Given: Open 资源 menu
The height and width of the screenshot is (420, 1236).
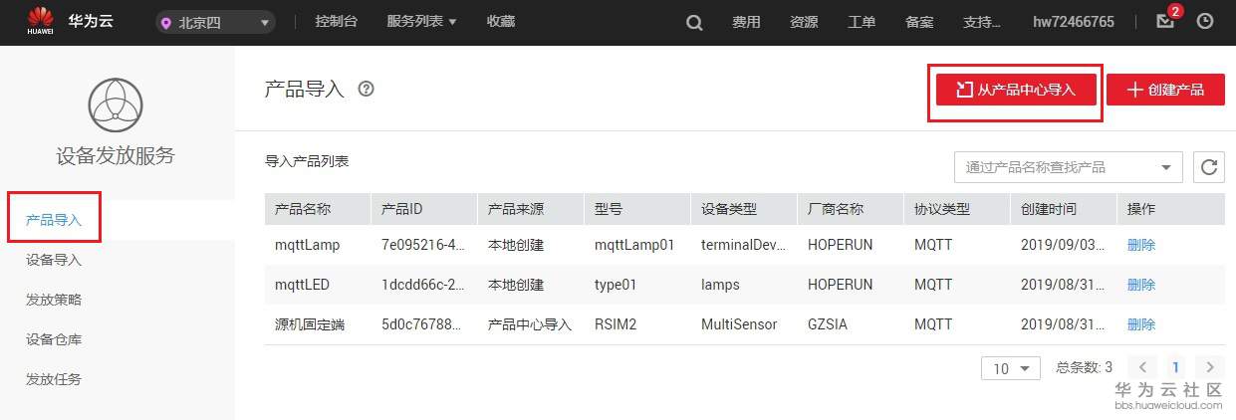Looking at the screenshot, I should tap(804, 22).
